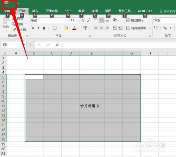Click the percent style icon

point(165,28)
